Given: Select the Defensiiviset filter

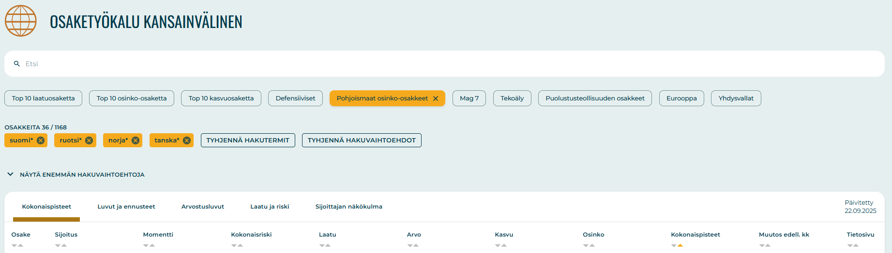Looking at the screenshot, I should pos(295,98).
